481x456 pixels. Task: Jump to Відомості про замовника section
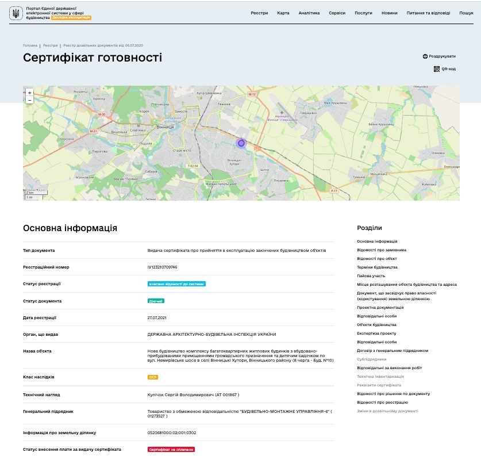click(x=382, y=250)
